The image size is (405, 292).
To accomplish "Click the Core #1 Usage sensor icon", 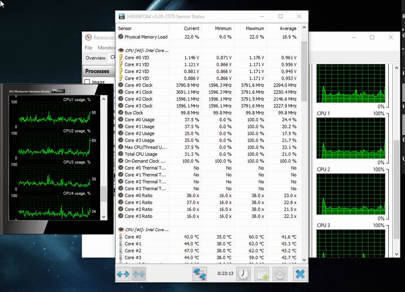I will click(x=120, y=126).
